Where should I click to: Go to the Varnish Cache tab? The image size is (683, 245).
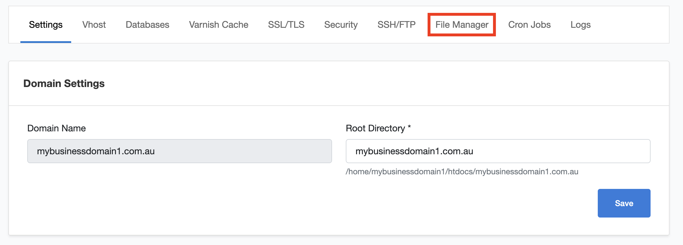pyautogui.click(x=218, y=25)
